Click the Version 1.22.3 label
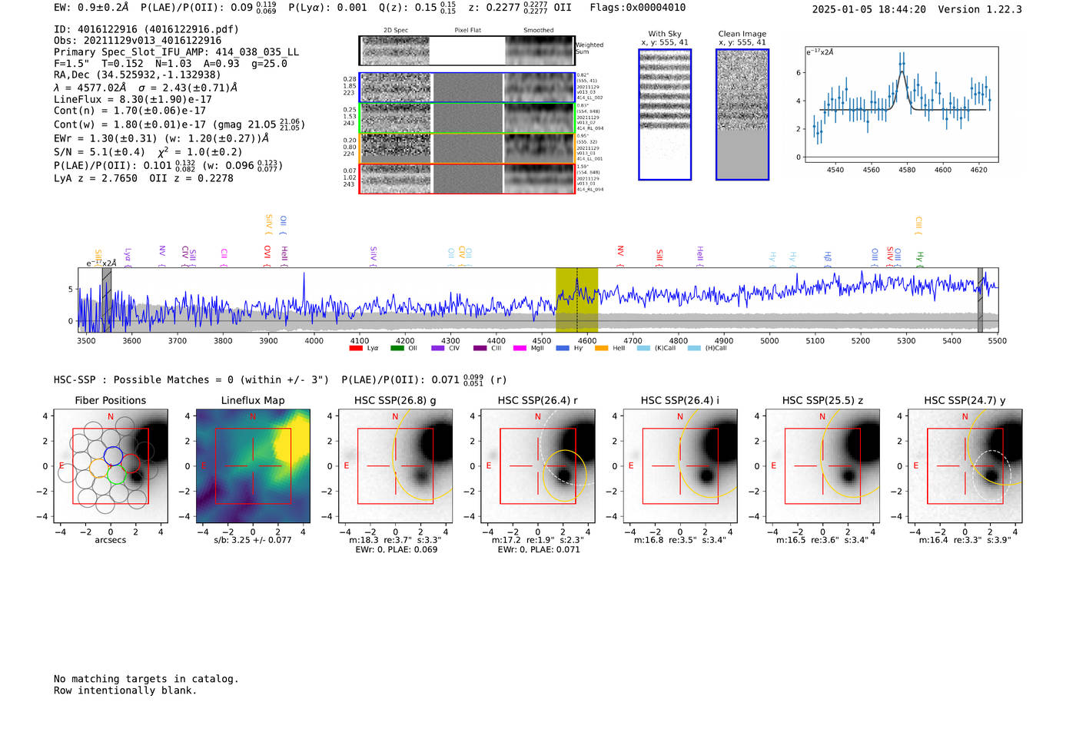The image size is (1076, 732). [x=981, y=9]
